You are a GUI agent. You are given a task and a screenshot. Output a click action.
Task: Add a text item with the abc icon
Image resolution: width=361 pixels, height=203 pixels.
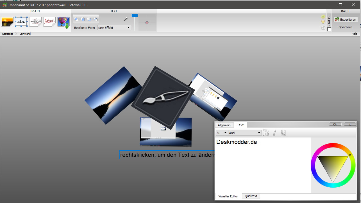click(x=21, y=22)
